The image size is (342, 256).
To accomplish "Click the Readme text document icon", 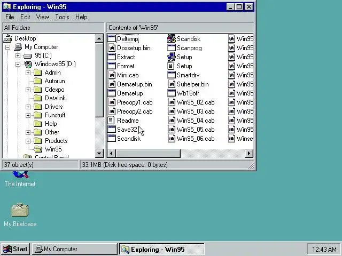I will (x=111, y=121).
